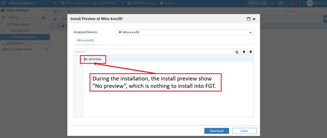Jump to previous search match (up arrow)
Image resolution: width=327 pixels, height=138 pixels.
click(x=244, y=52)
